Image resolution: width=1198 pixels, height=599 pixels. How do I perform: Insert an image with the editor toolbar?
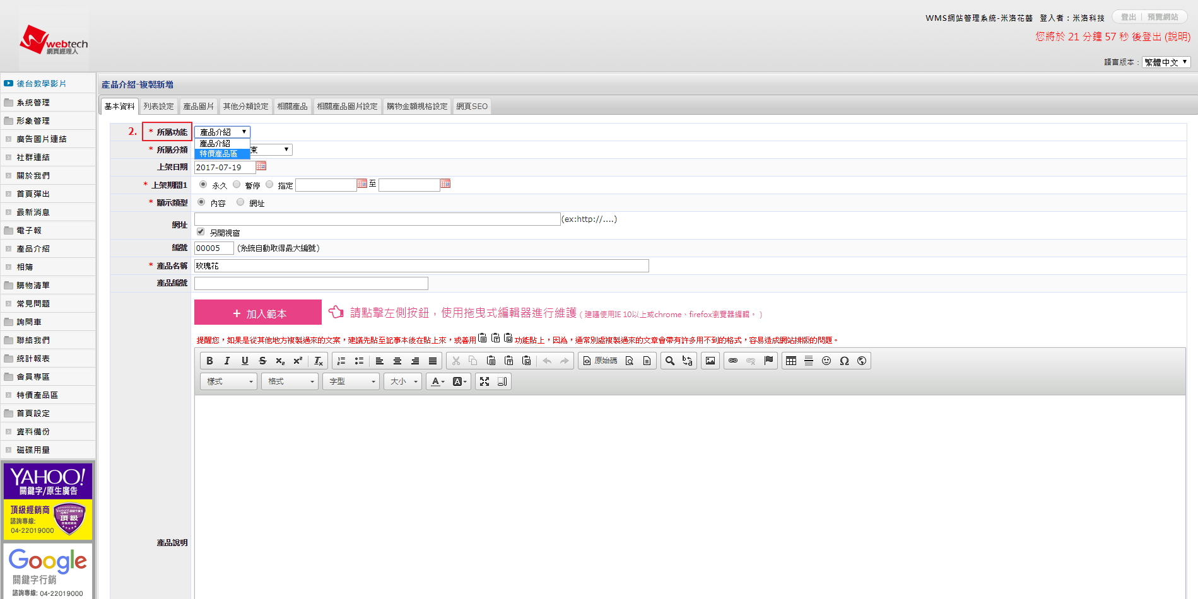pyautogui.click(x=710, y=361)
